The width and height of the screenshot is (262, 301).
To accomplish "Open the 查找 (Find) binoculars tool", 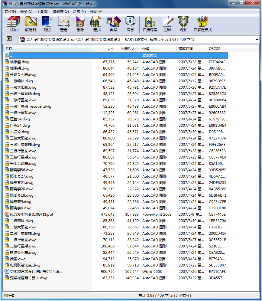I will coord(97,24).
